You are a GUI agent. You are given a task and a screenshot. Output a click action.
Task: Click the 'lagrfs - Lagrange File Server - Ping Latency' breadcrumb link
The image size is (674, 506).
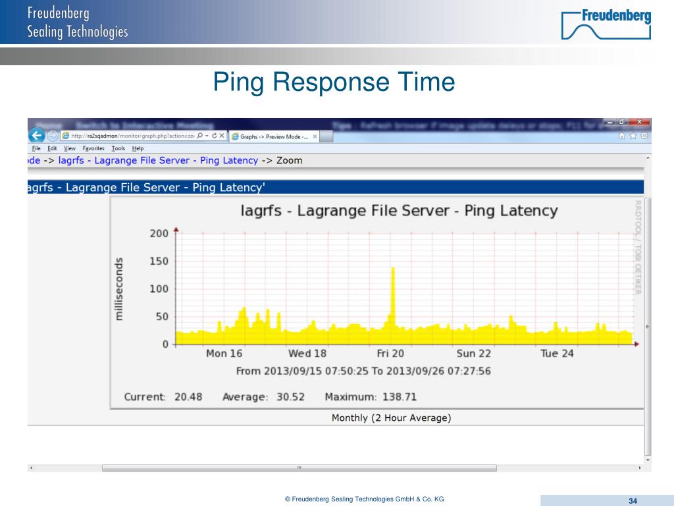point(158,160)
